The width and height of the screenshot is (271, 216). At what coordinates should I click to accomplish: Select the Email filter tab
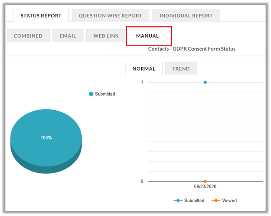click(68, 36)
